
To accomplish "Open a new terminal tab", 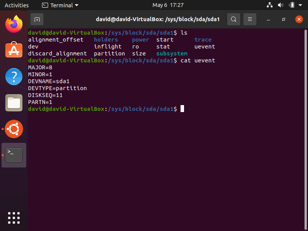I will pos(37,19).
